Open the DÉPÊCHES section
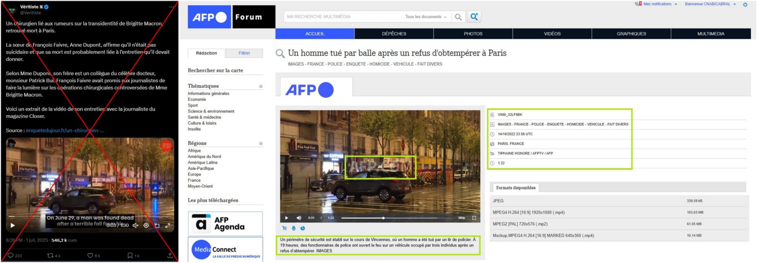 pyautogui.click(x=394, y=34)
